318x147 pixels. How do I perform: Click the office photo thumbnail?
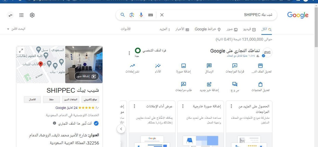click(84, 65)
